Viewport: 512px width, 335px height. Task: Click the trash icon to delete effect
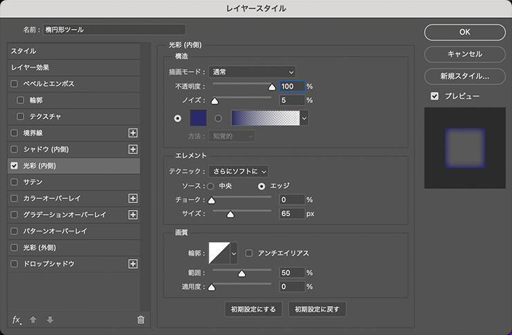tap(141, 319)
